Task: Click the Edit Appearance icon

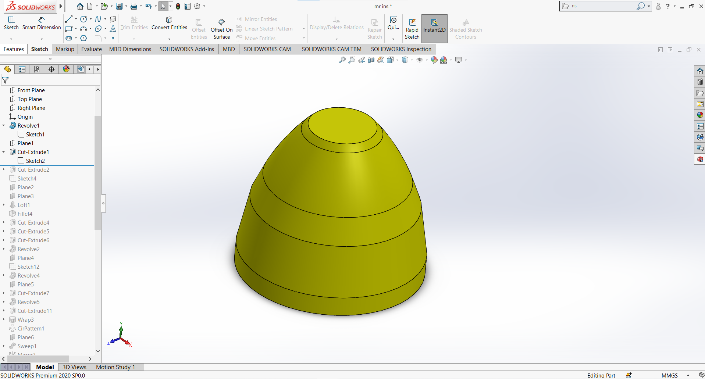Action: tap(434, 60)
